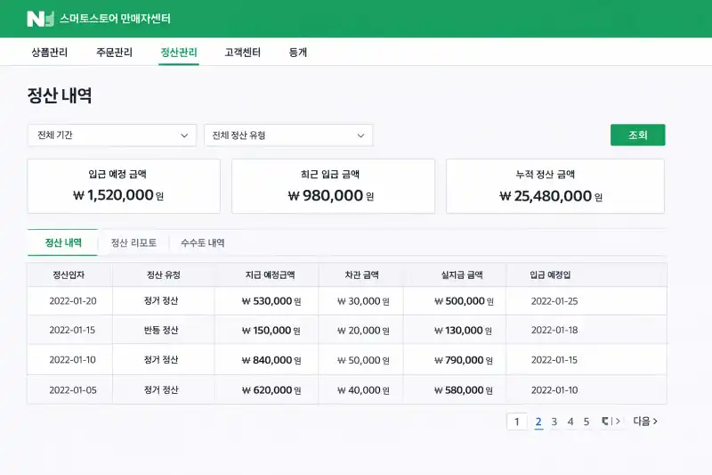Expand the 전체 정산 유형 type dropdown
The image size is (712, 475).
coord(288,135)
